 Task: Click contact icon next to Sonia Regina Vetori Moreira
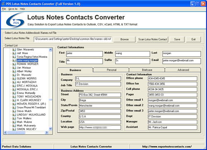[14, 57]
